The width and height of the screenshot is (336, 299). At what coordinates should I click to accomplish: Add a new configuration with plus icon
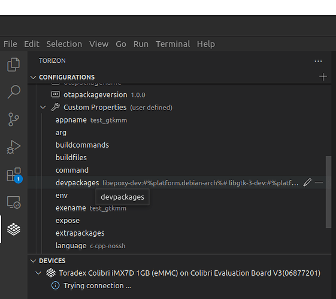[323, 77]
